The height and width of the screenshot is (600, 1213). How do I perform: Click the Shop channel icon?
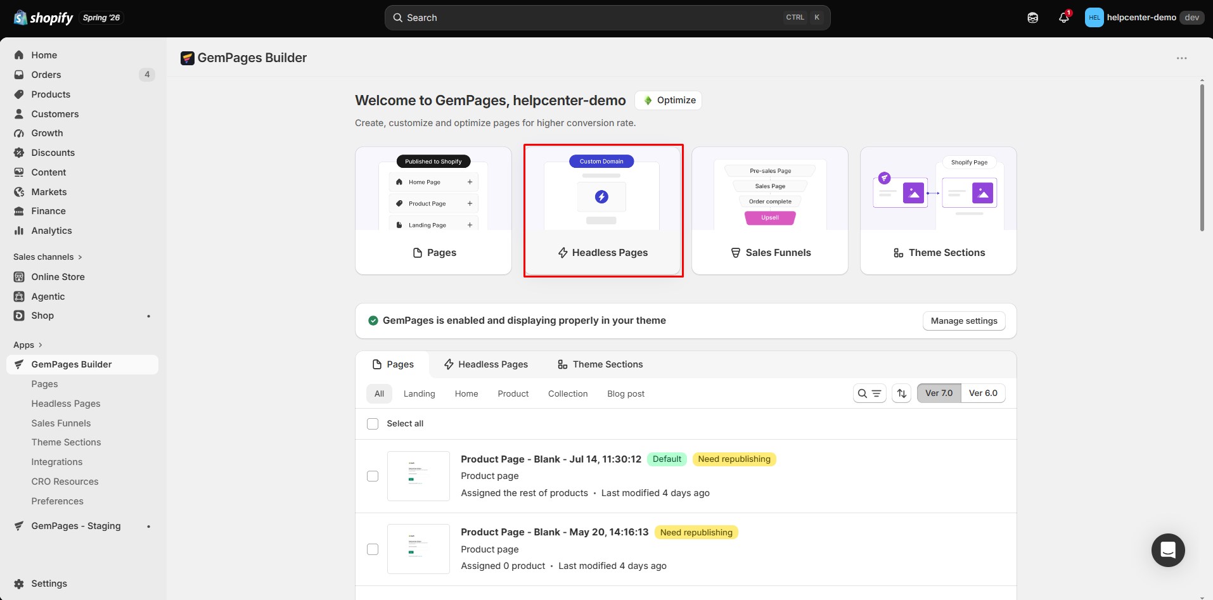[x=19, y=316]
